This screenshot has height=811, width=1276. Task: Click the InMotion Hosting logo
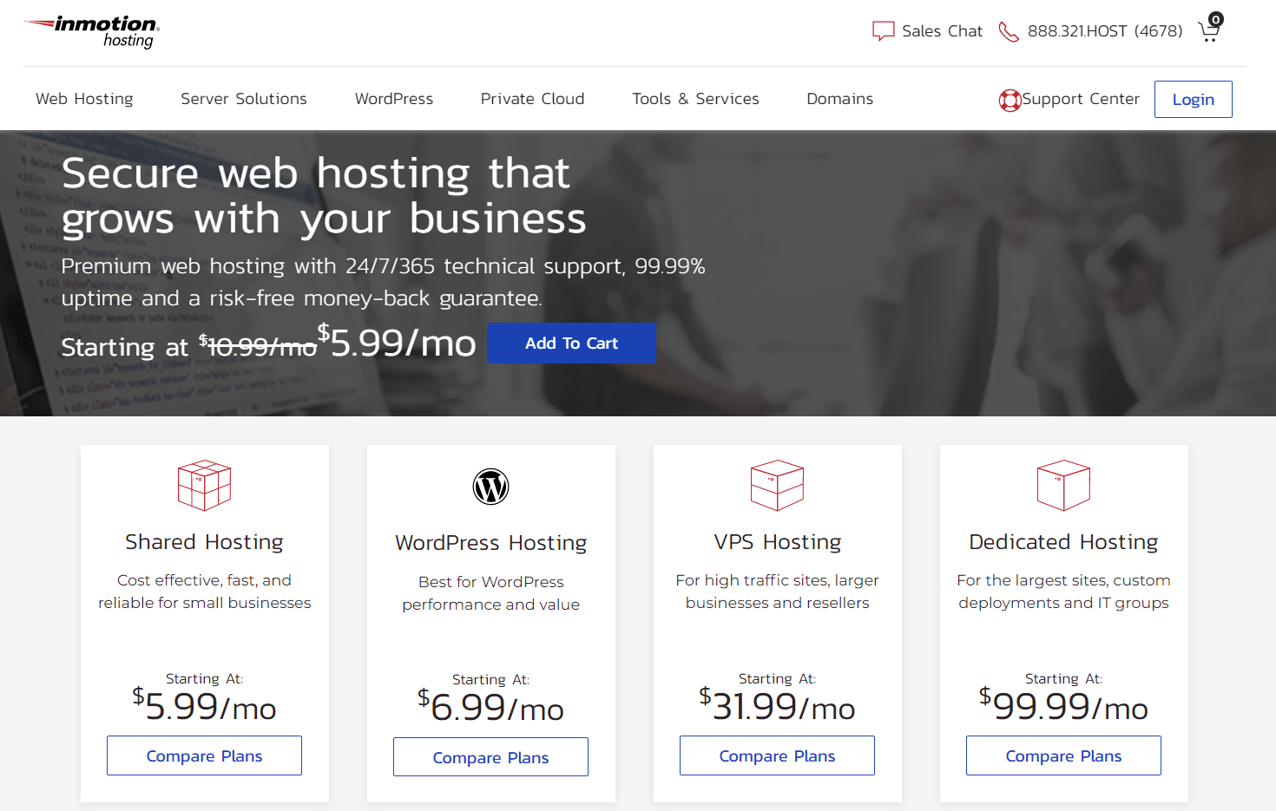click(x=91, y=31)
